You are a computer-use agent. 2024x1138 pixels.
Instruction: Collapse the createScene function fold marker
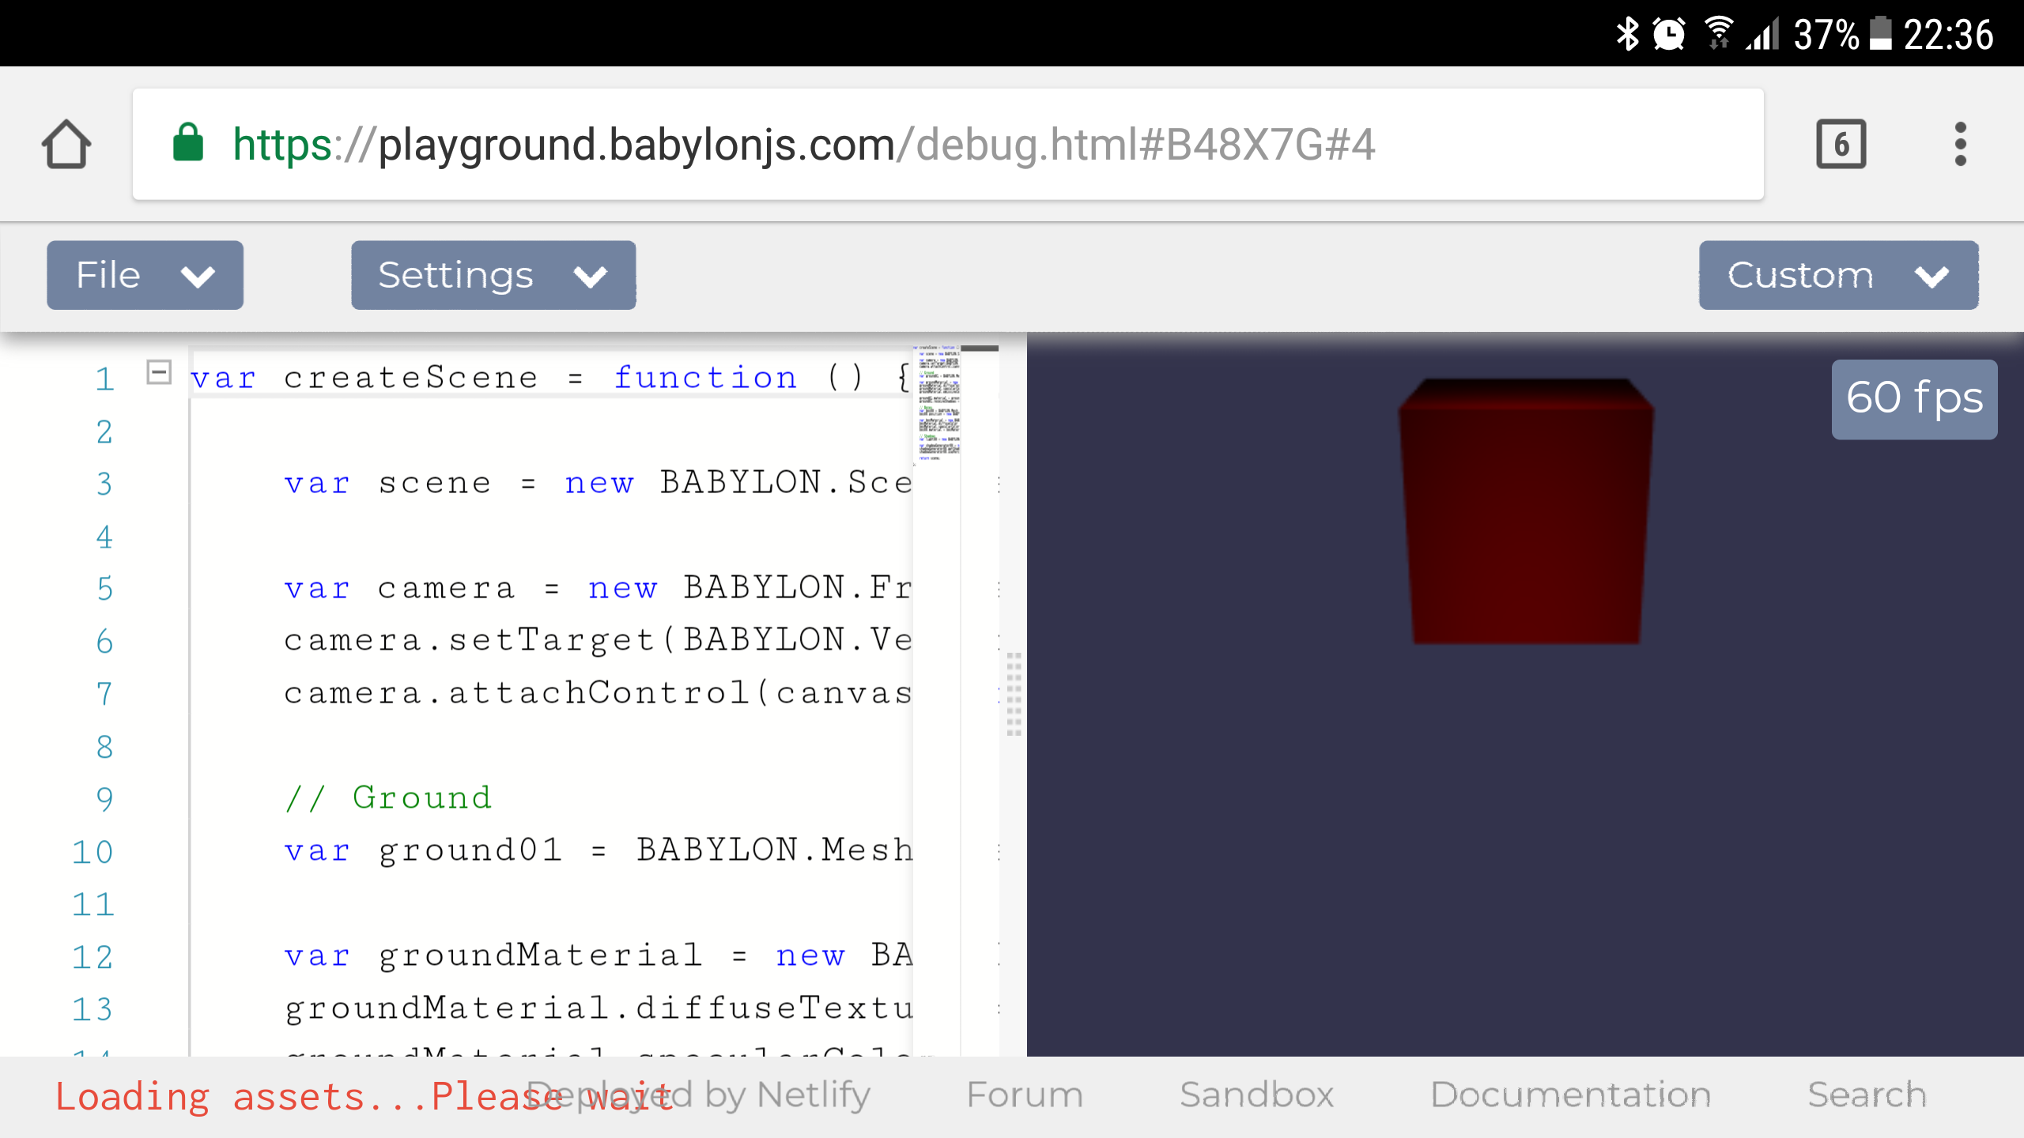(x=159, y=371)
